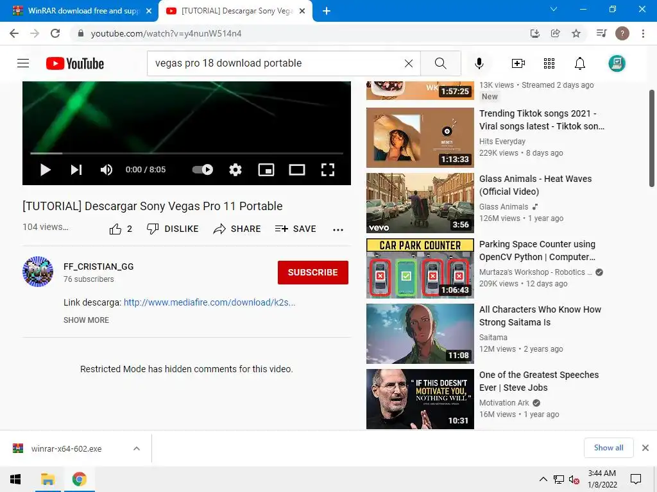Open the Chrome three-dot menu
The width and height of the screenshot is (657, 492).
(x=643, y=33)
